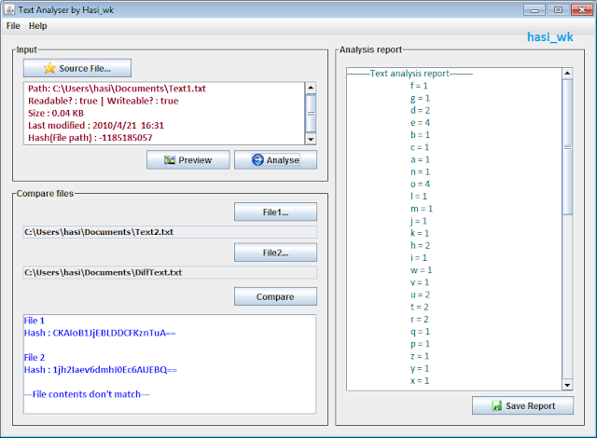Click the 'e = 4' report row
This screenshot has height=438, width=597.
click(x=420, y=122)
